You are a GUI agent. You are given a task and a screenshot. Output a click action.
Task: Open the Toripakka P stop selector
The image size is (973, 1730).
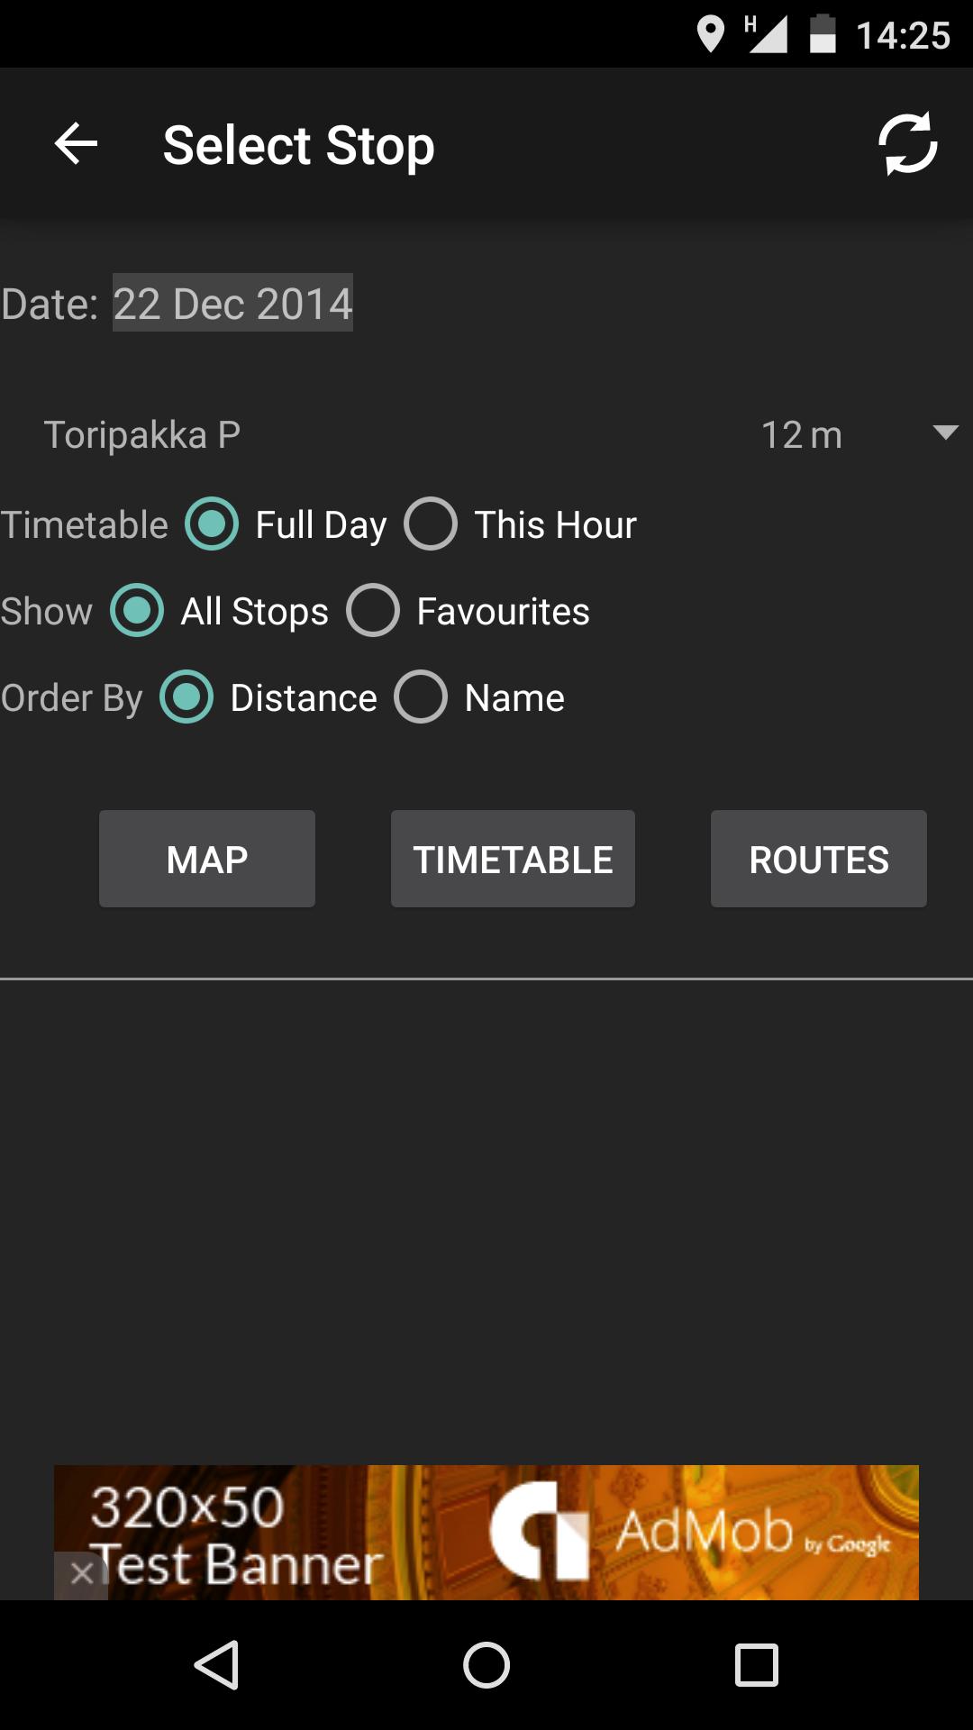142,435
